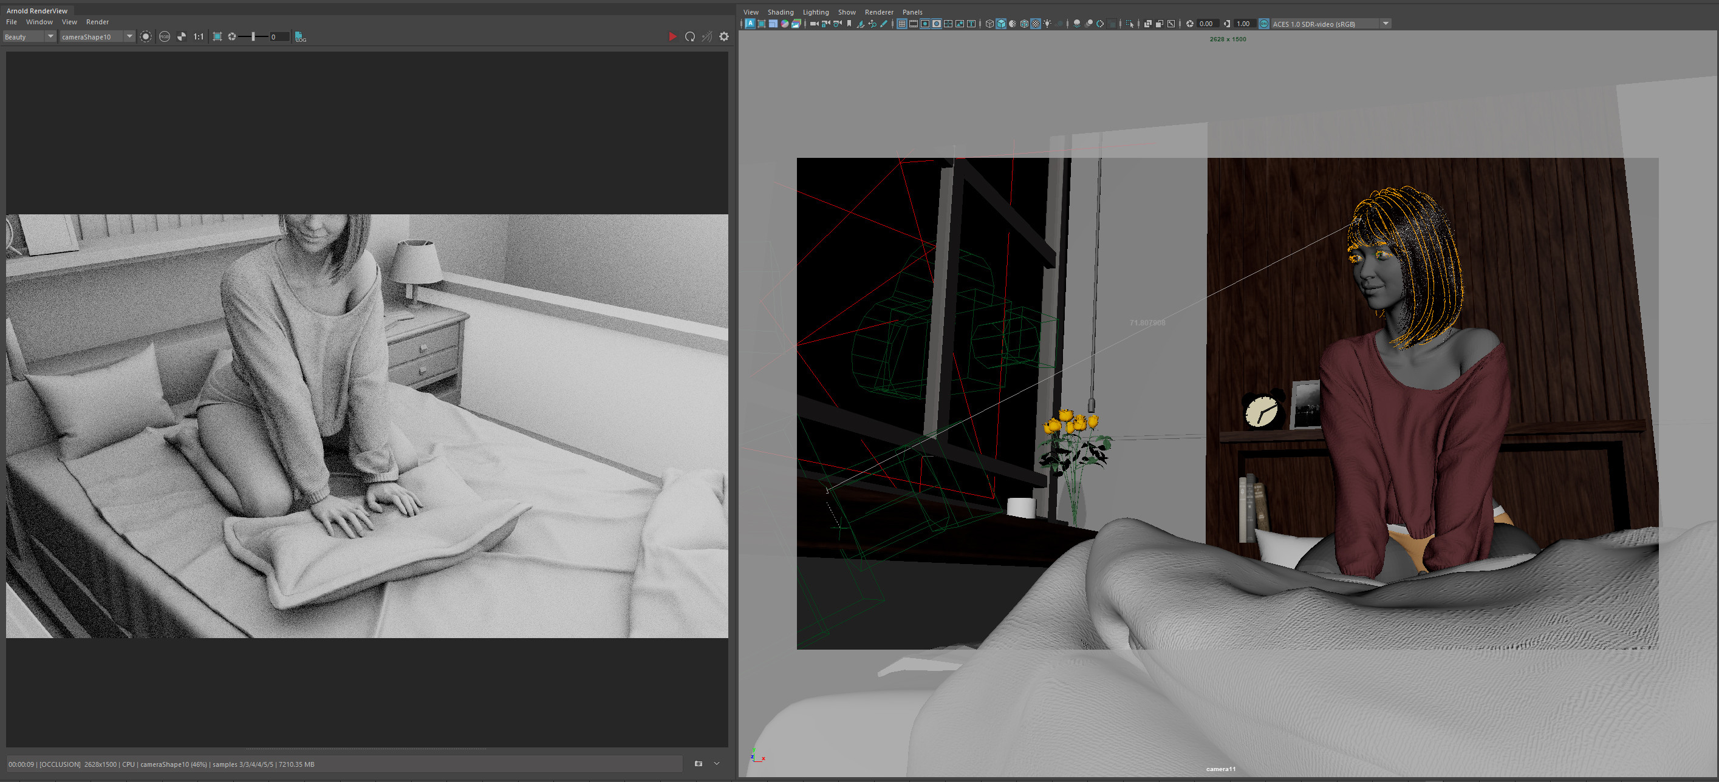Viewport: 1719px width, 782px height.
Task: Click the camera Bookmarks icon
Action: [849, 24]
